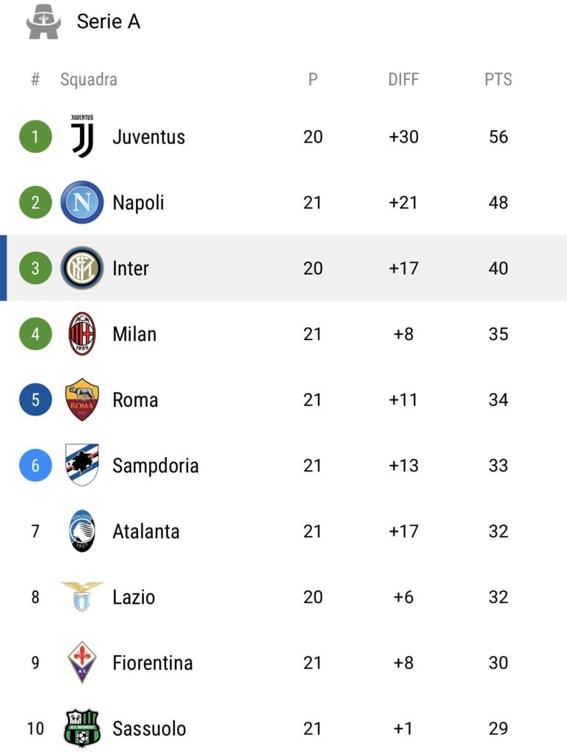The image size is (567, 752).
Task: Click the Napoli crest icon
Action: [x=82, y=203]
